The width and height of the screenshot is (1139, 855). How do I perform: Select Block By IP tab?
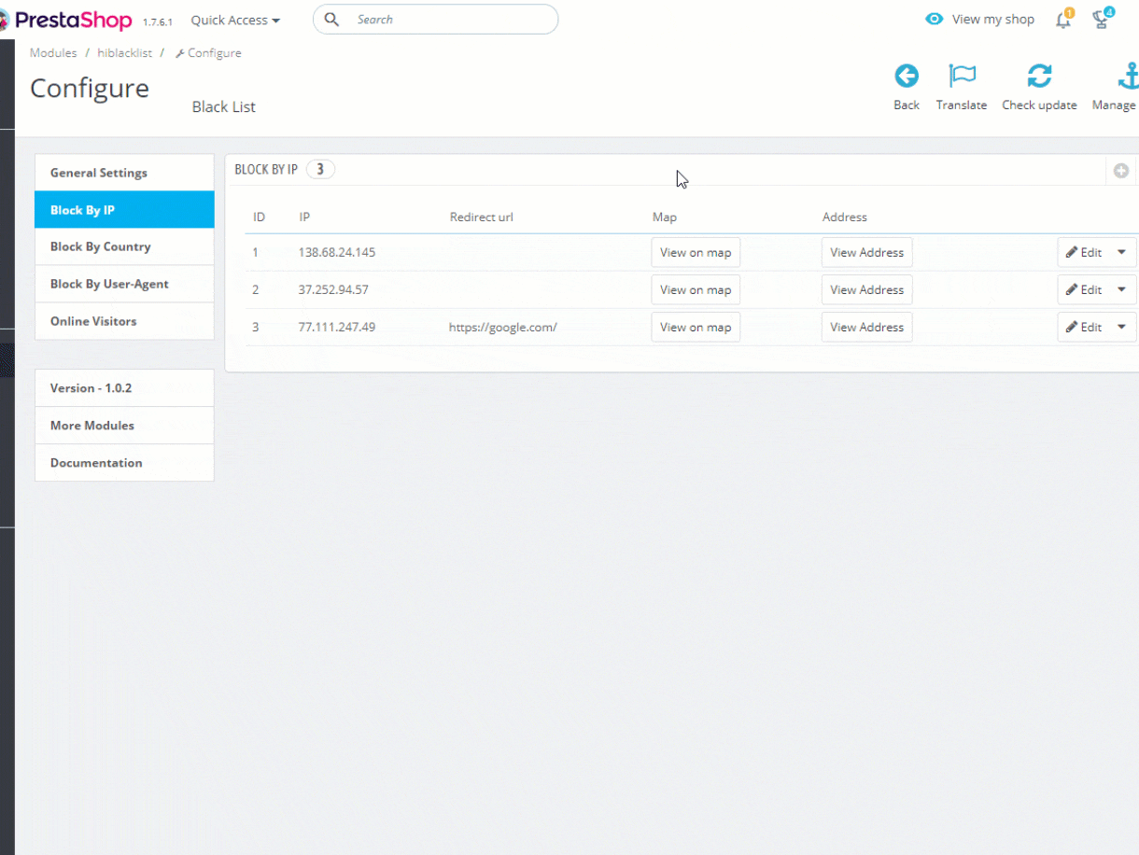point(124,210)
